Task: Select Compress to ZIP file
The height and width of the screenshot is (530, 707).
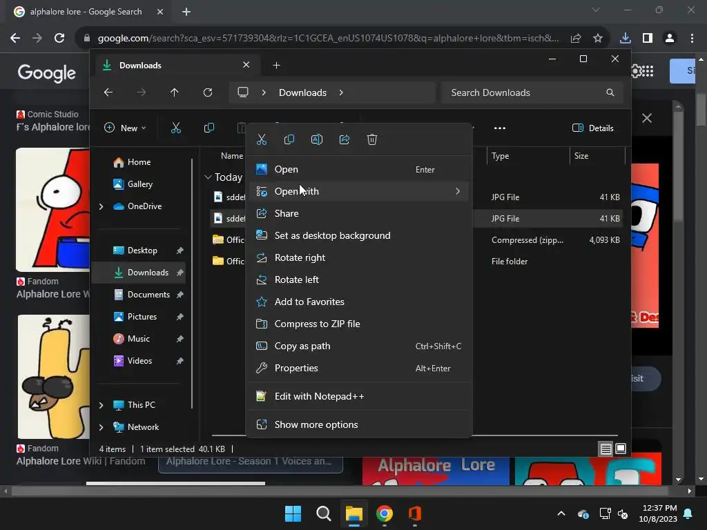Action: point(358,324)
